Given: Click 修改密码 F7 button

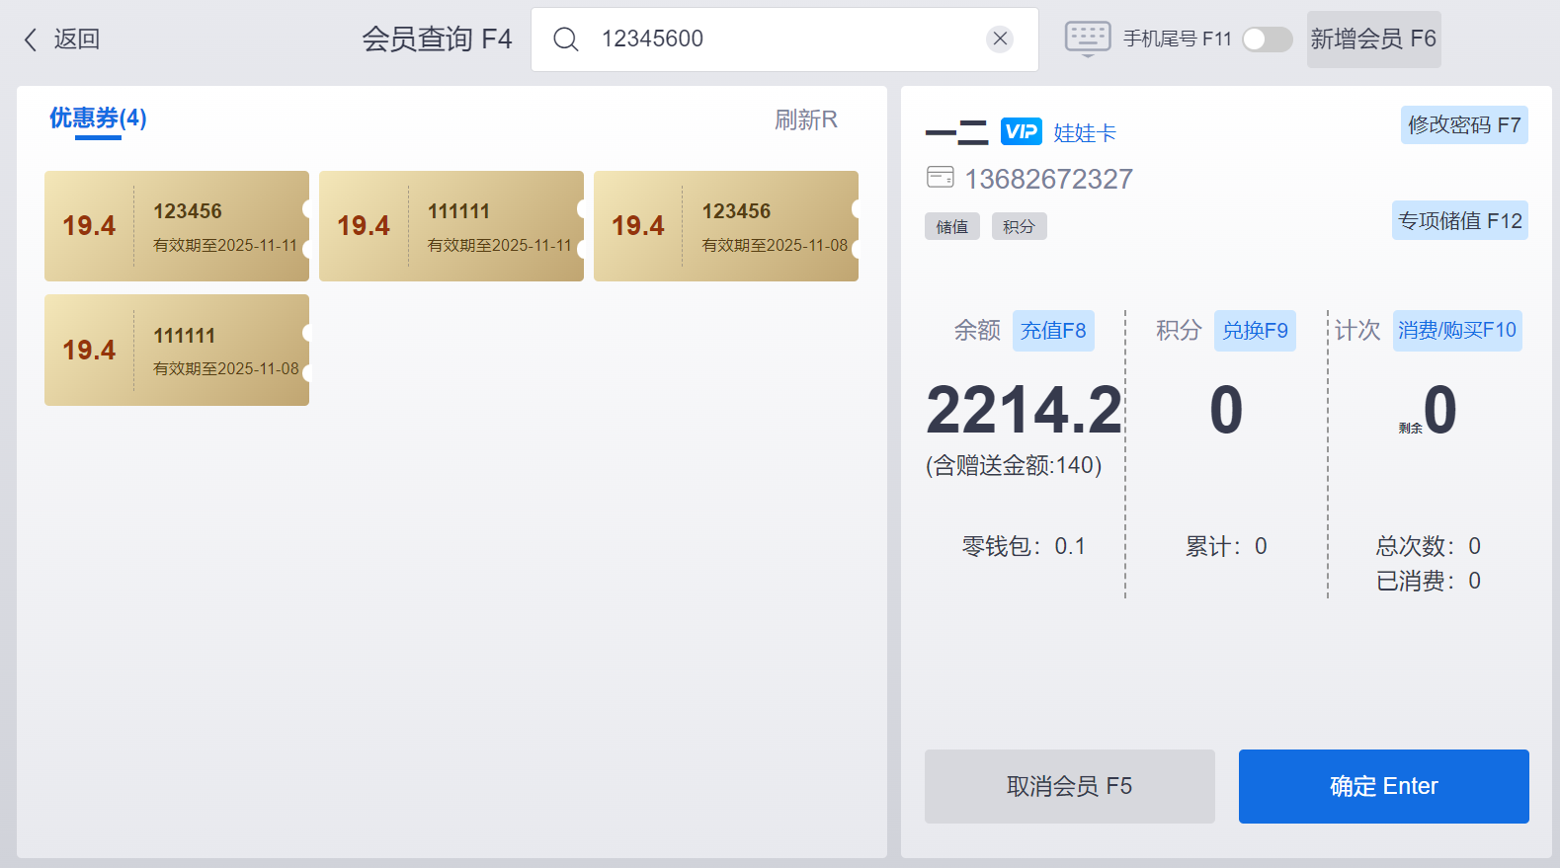Looking at the screenshot, I should tap(1463, 125).
